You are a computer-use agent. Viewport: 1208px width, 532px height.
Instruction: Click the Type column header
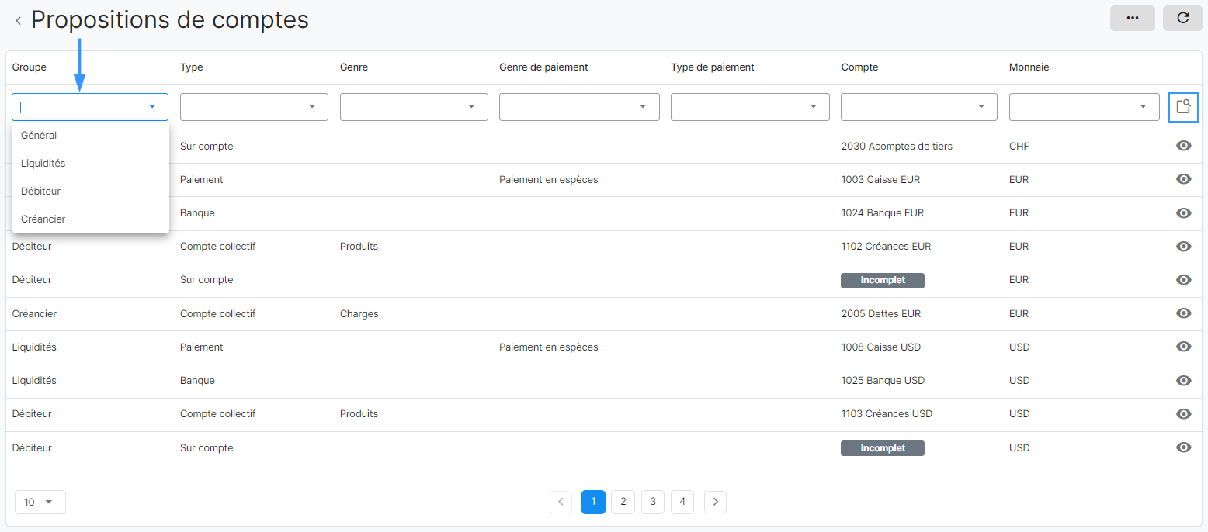click(x=192, y=67)
